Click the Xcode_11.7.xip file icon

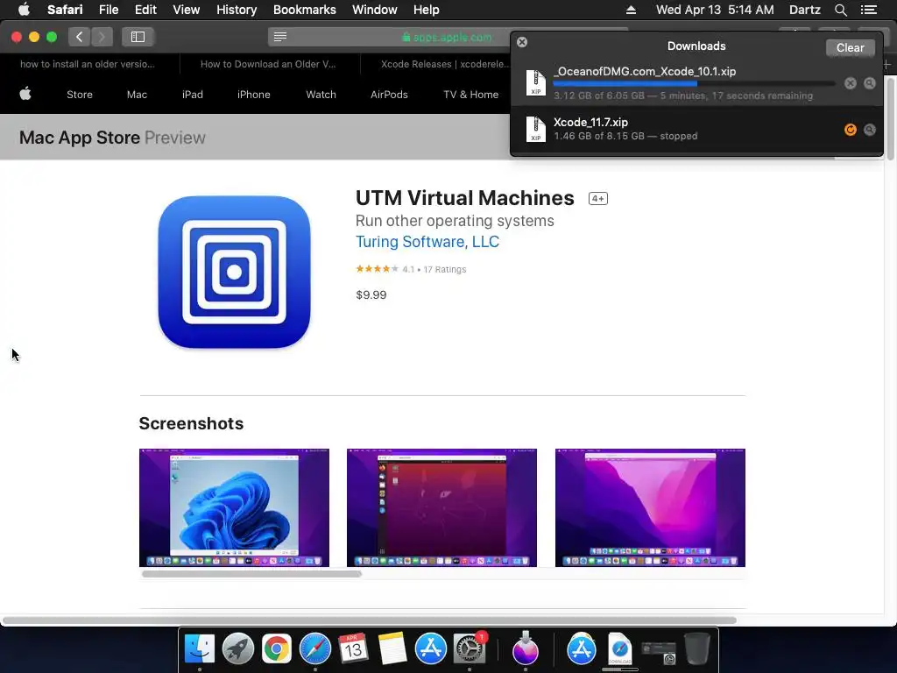tap(535, 130)
